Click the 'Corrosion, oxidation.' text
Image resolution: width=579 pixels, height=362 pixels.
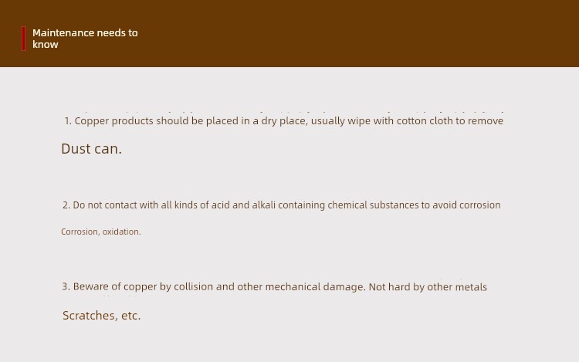click(101, 232)
